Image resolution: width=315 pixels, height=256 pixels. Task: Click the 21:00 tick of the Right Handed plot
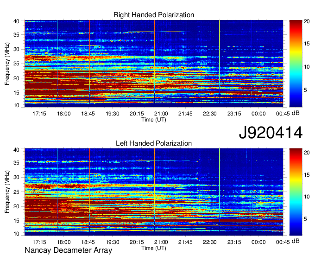(x=161, y=114)
